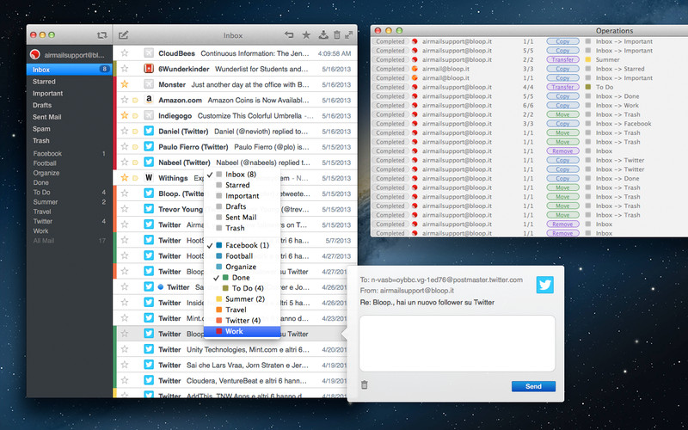This screenshot has width=688, height=430.
Task: Click the olive To Do color square in Operations
Action: (x=588, y=87)
